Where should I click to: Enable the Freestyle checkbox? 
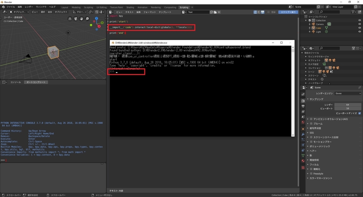coord(311,174)
